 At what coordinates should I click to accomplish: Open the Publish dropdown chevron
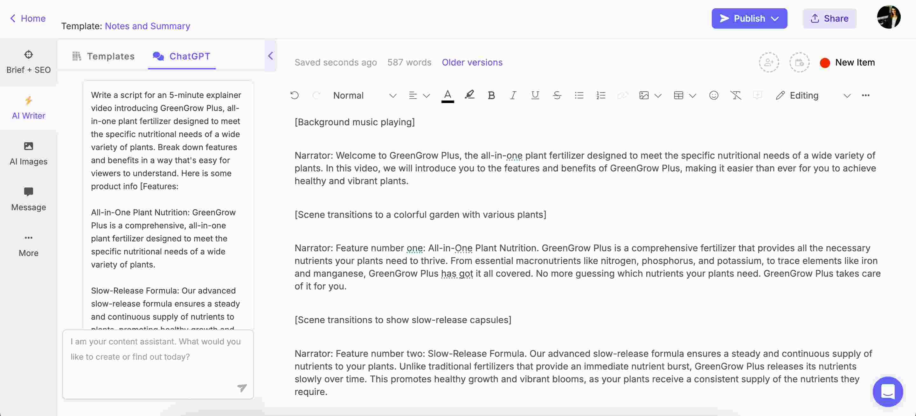point(775,19)
